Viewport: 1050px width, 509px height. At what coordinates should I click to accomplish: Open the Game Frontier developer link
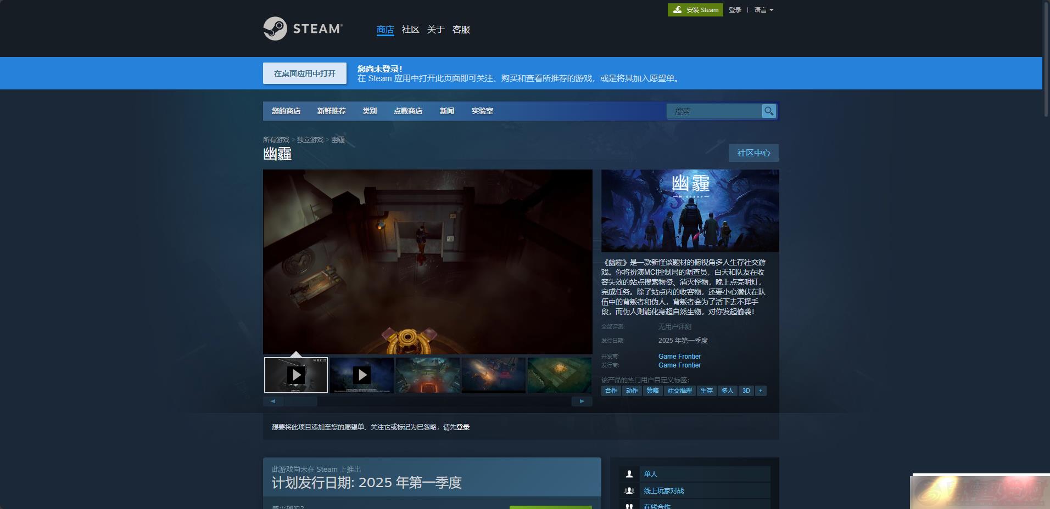coord(679,357)
